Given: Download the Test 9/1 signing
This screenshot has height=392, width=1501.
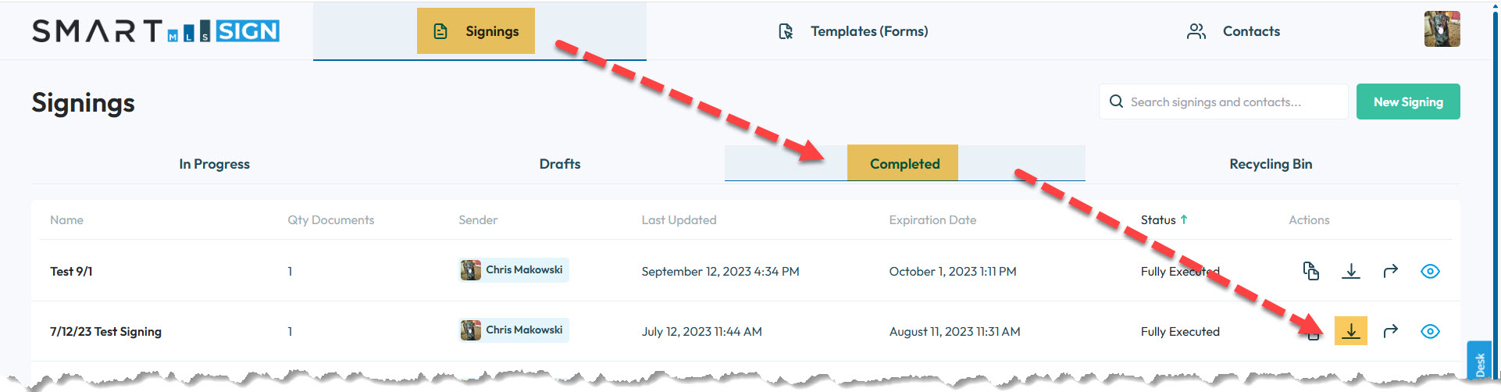Looking at the screenshot, I should [1351, 271].
